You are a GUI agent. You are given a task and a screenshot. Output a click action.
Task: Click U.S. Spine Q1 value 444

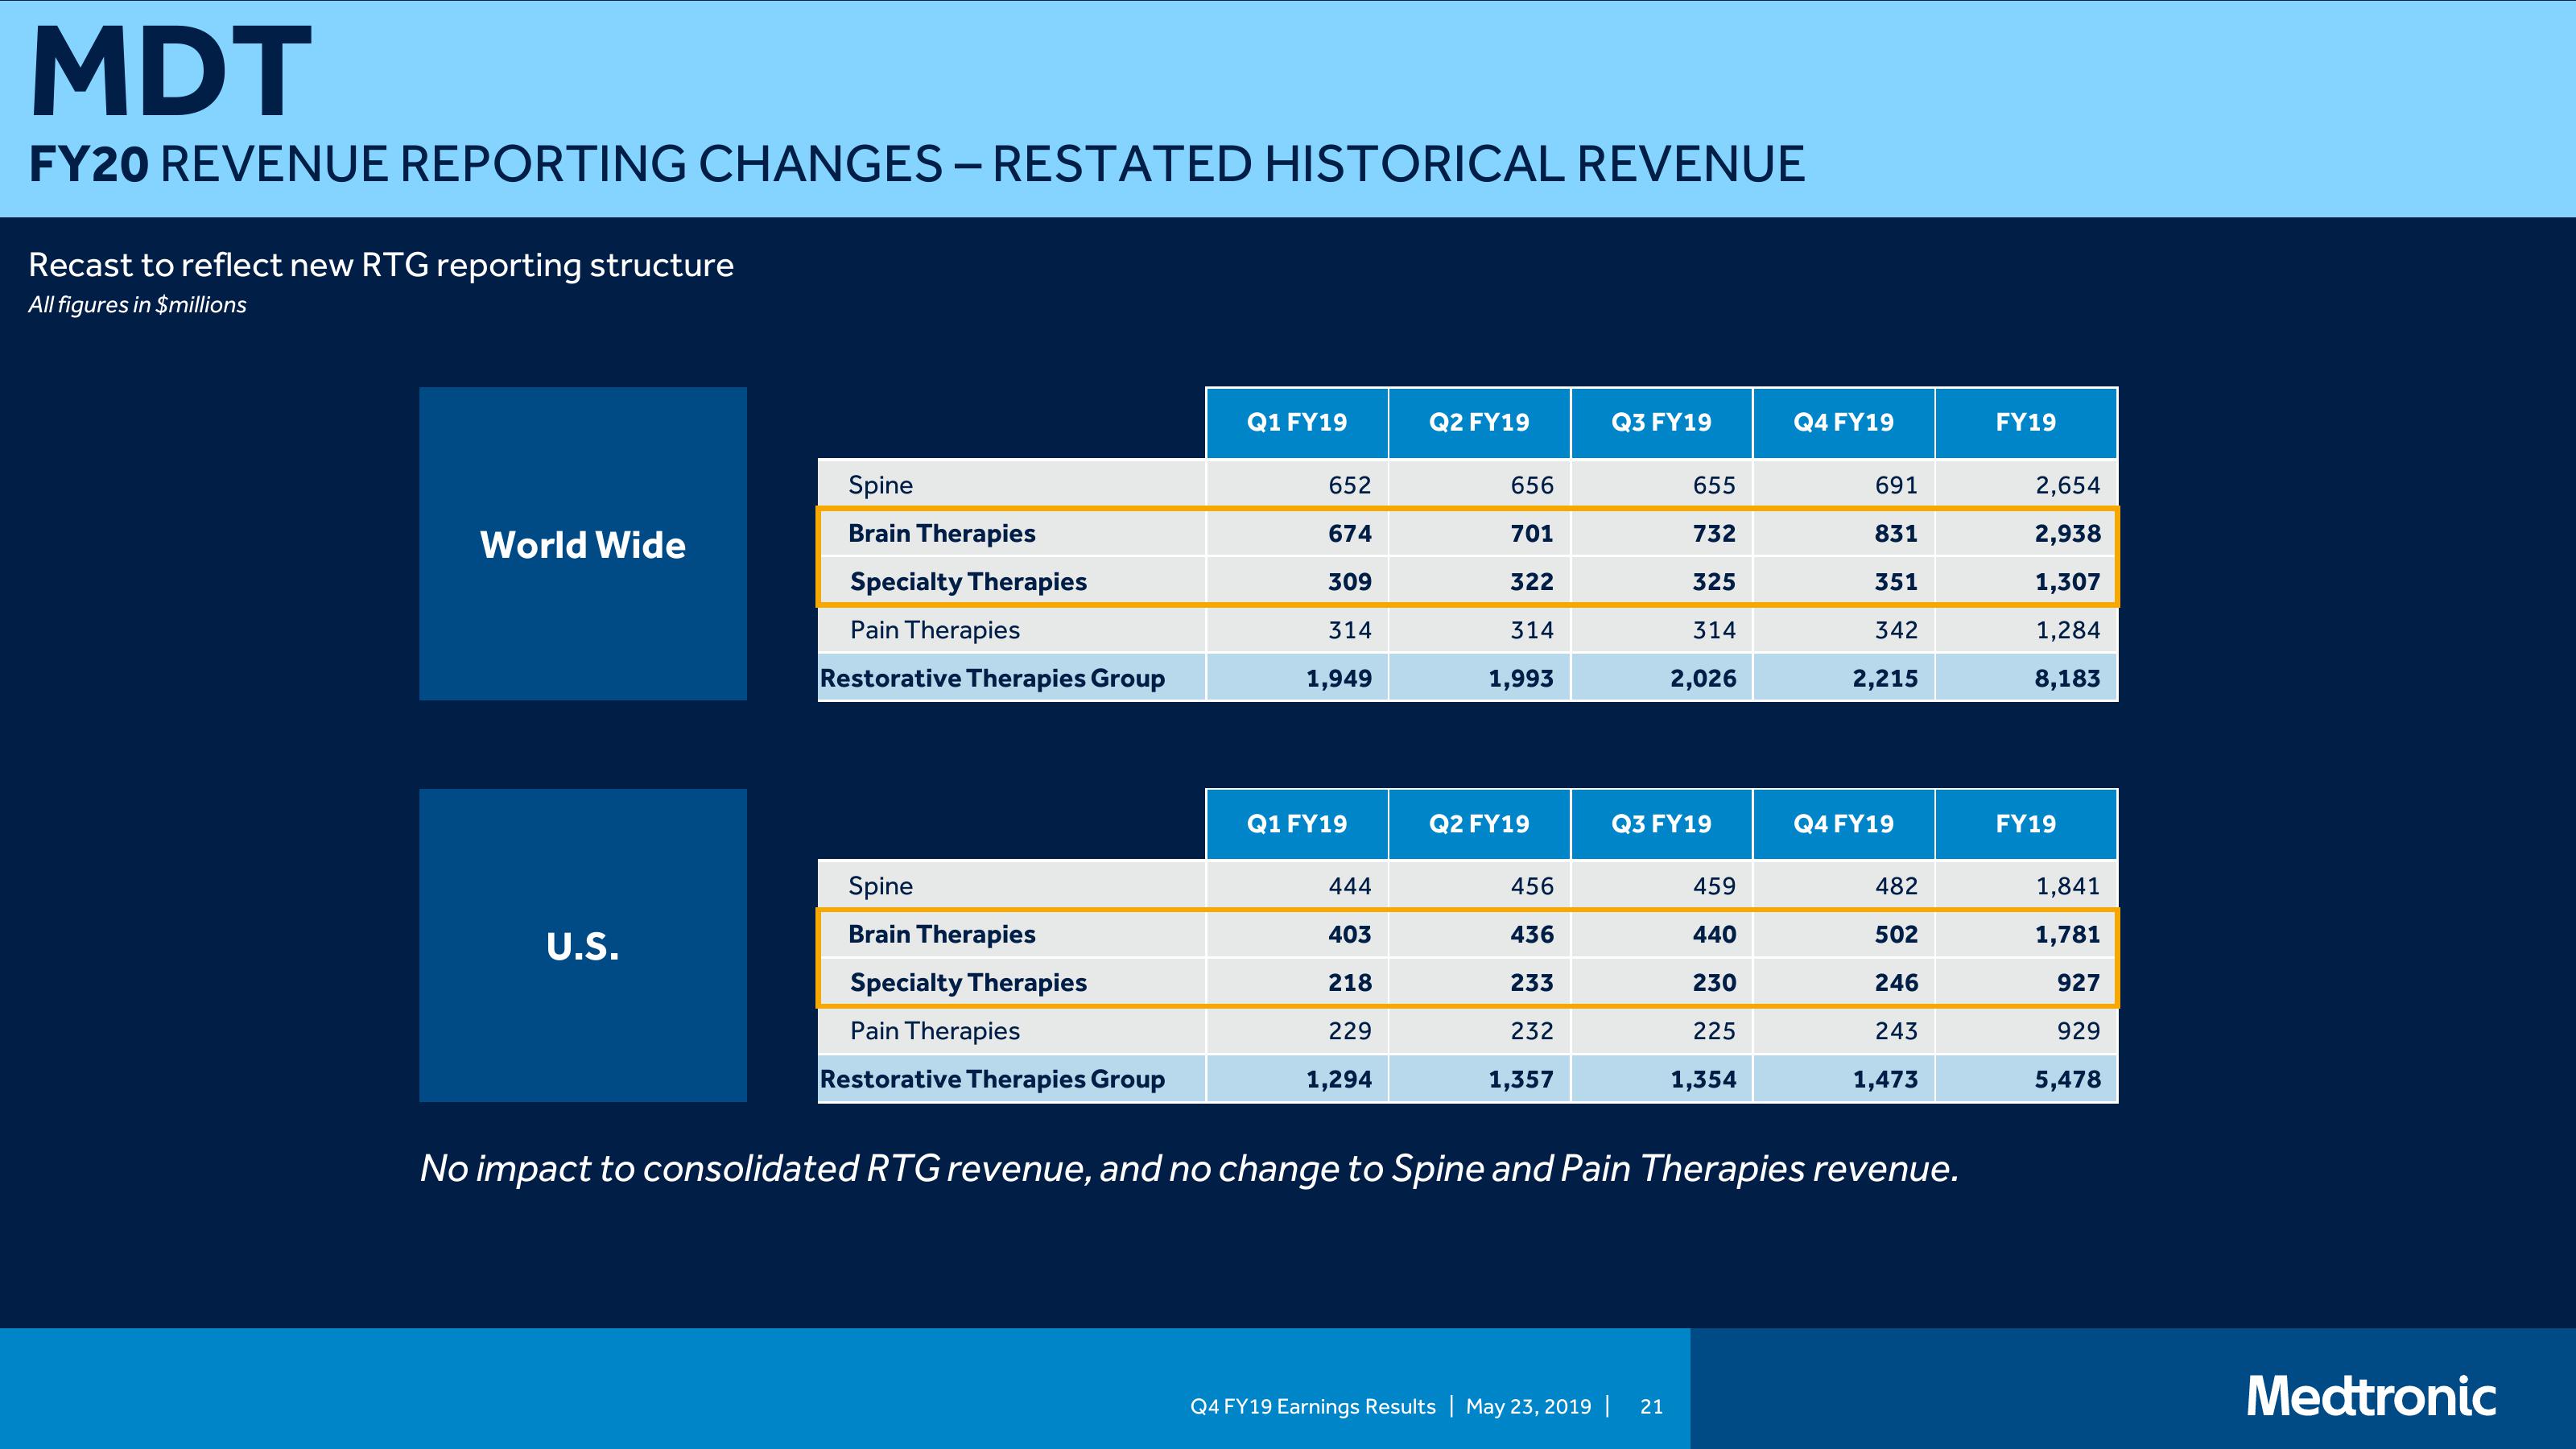click(x=1350, y=886)
